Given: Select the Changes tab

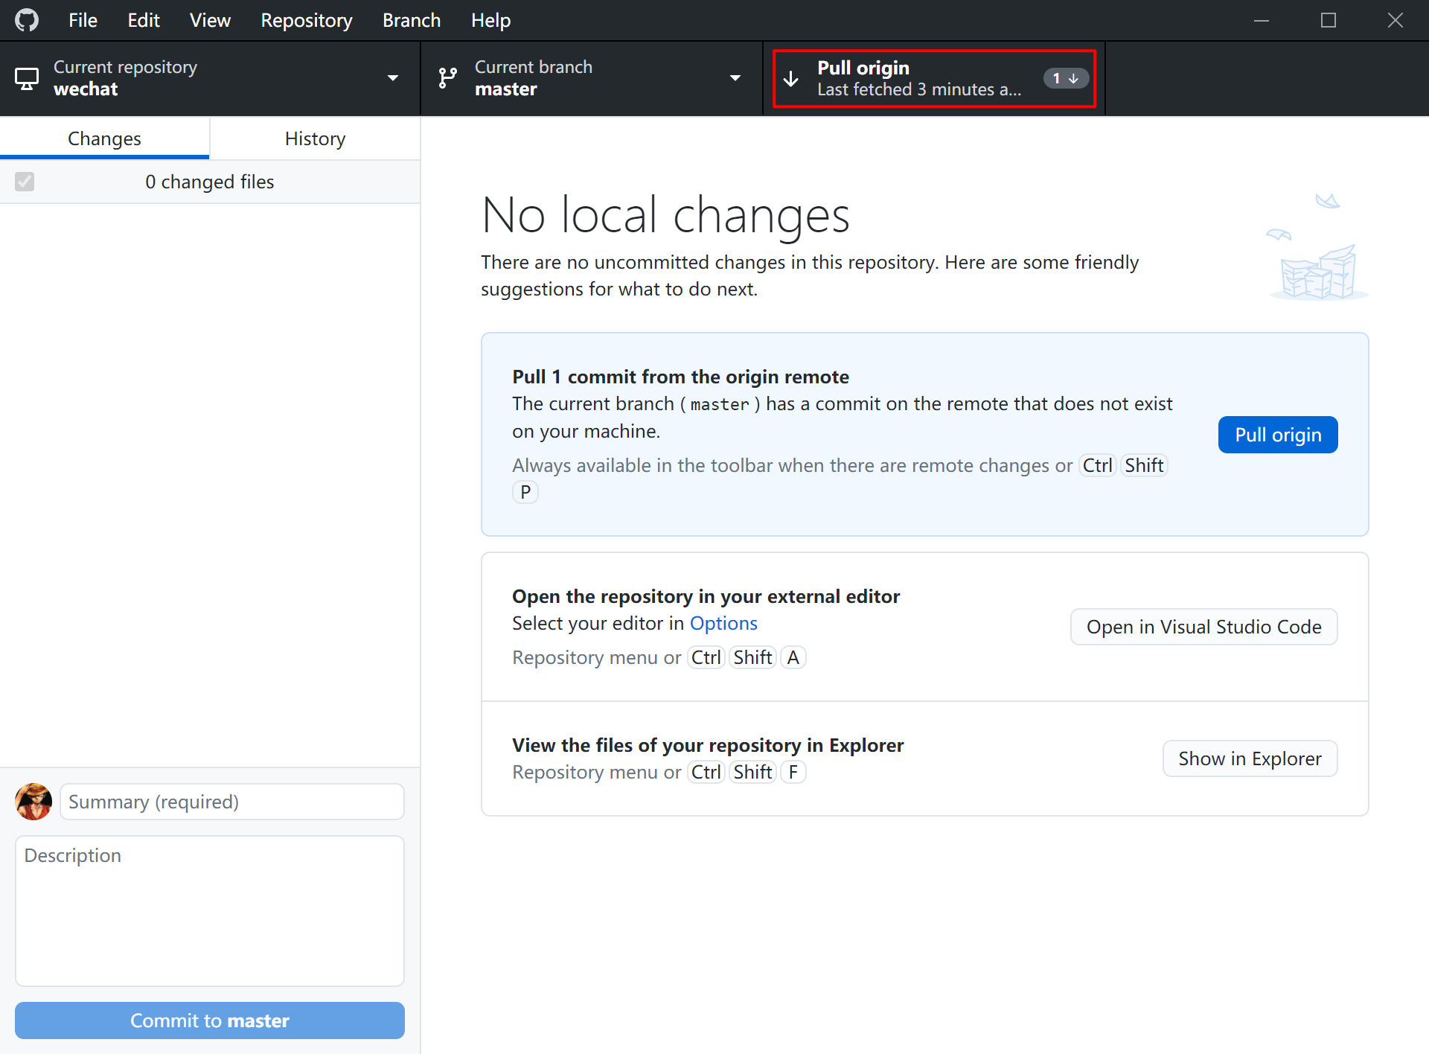Looking at the screenshot, I should tap(104, 138).
